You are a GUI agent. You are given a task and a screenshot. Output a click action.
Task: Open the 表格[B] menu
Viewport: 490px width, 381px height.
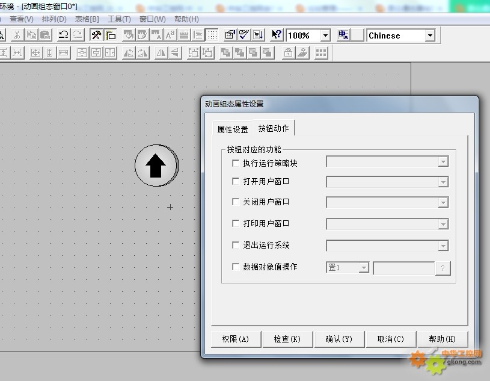[87, 19]
